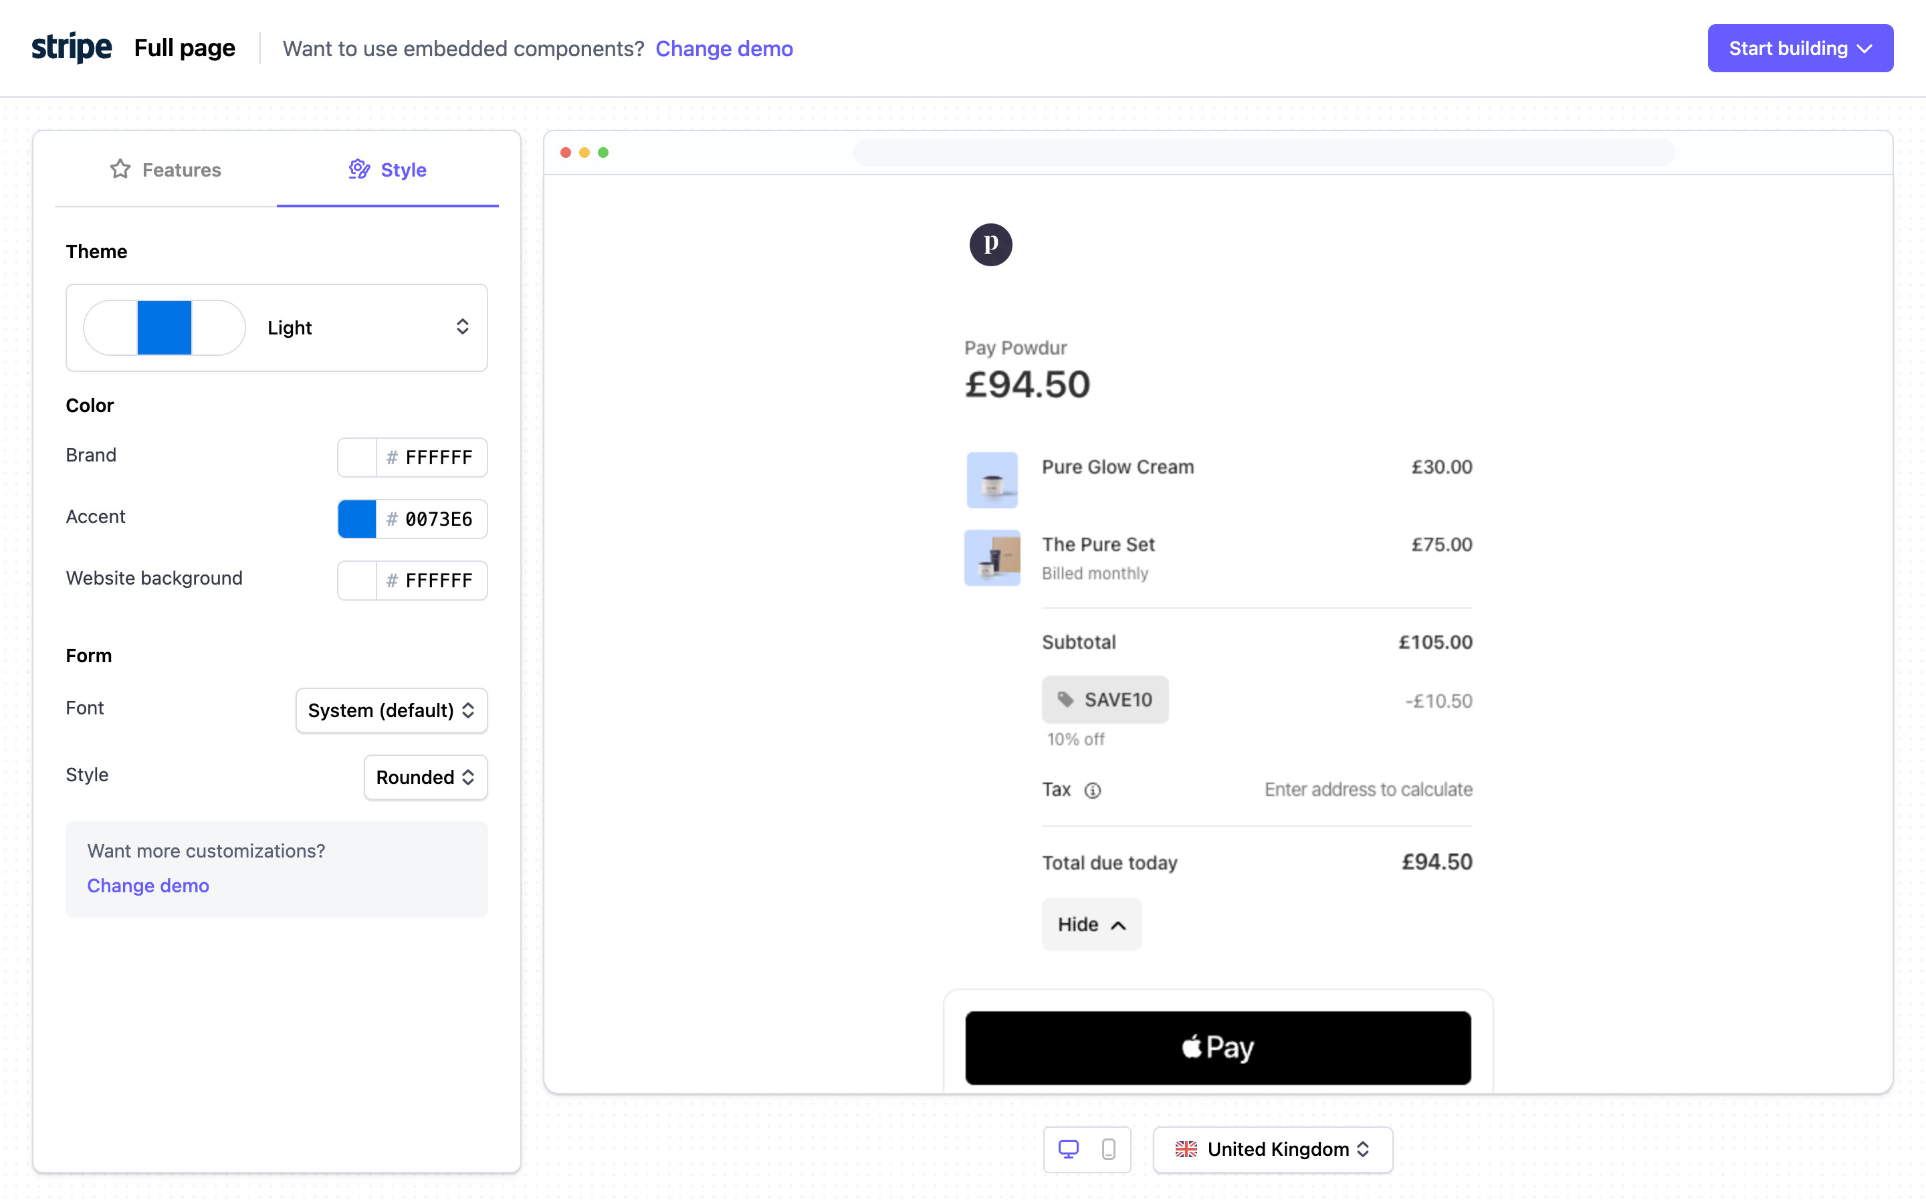Click the Accent blue color swatch
The width and height of the screenshot is (1926, 1204).
tap(357, 519)
